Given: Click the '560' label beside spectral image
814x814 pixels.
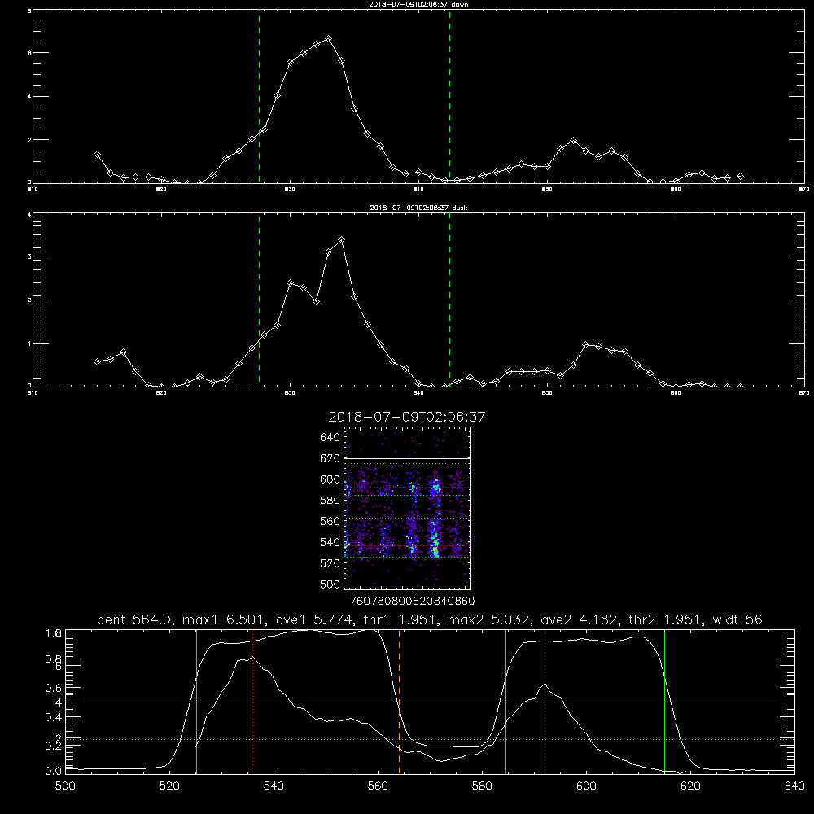Looking at the screenshot, I should pyautogui.click(x=330, y=521).
